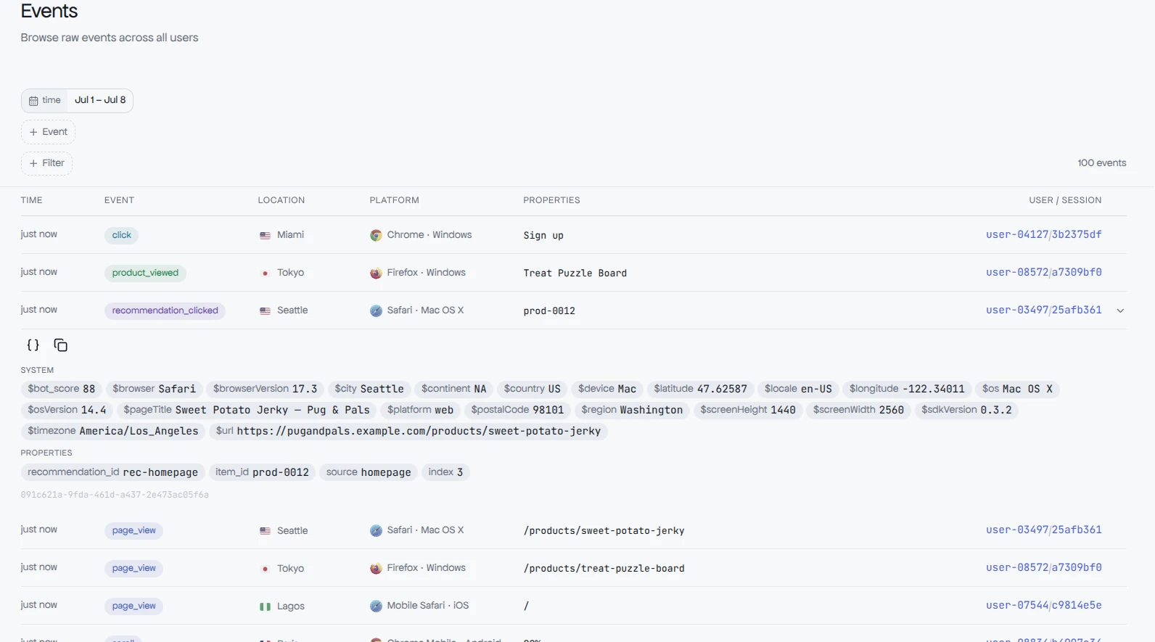Click the Firefox icon in the treat-puzzle-board row
The image size is (1155, 642).
click(376, 569)
